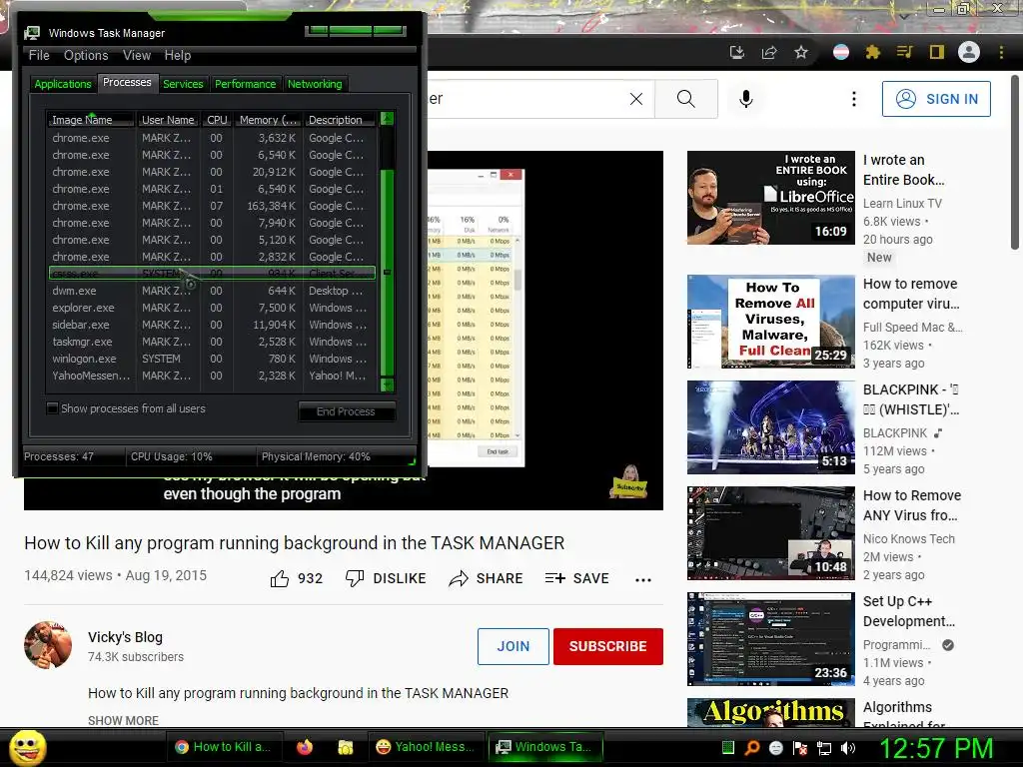This screenshot has height=767, width=1023.
Task: Subscribe to Vicky's Blog
Action: [x=608, y=646]
